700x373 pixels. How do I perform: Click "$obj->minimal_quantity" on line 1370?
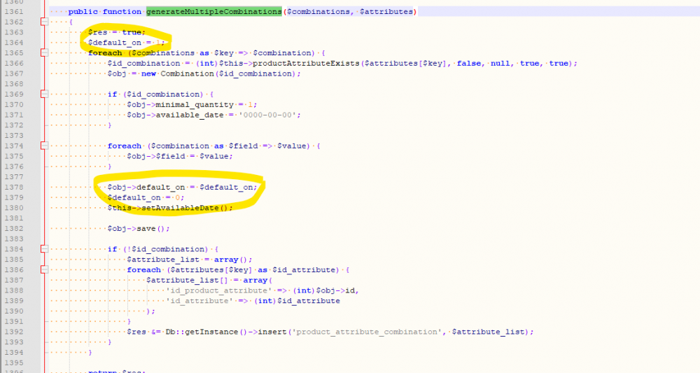(x=180, y=104)
